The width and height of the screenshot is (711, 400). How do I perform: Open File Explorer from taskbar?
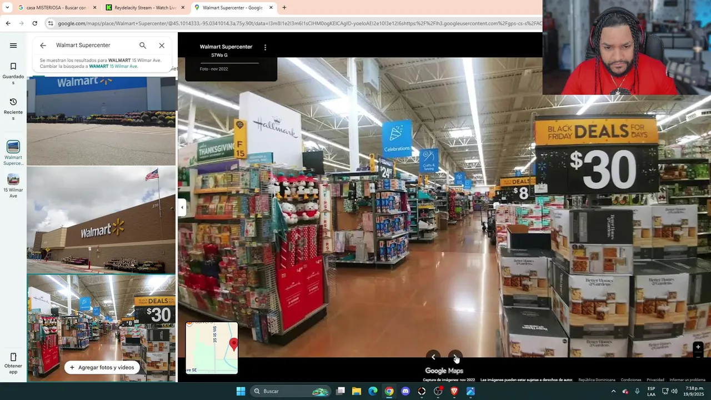point(357,391)
